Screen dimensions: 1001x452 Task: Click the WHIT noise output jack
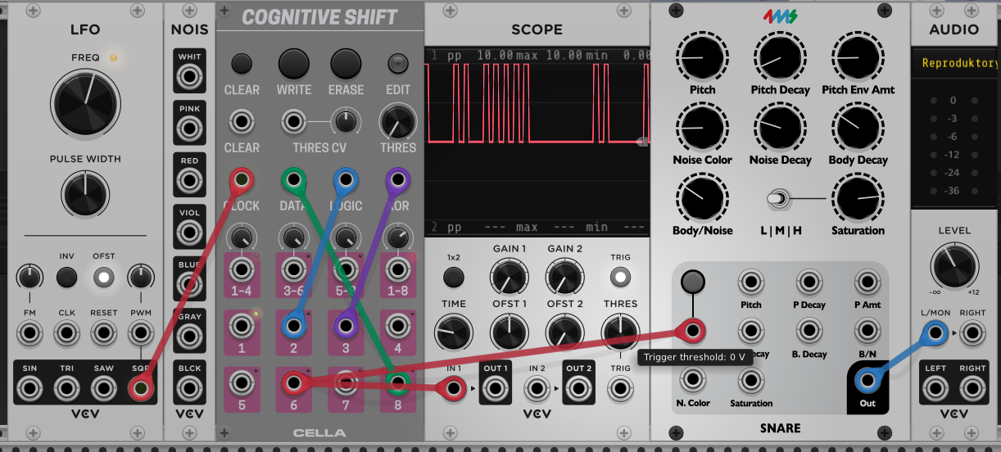pyautogui.click(x=190, y=77)
